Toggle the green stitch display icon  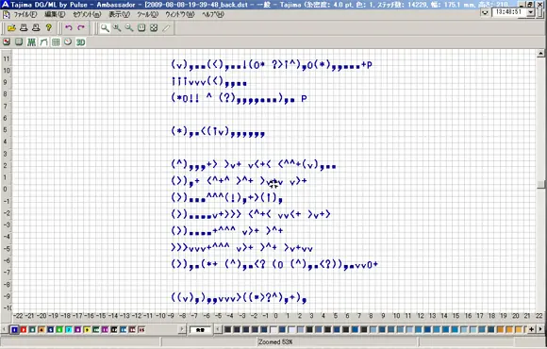pyautogui.click(x=31, y=42)
